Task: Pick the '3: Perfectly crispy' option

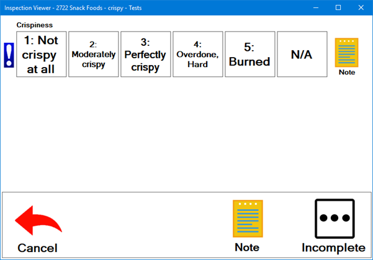Action: (145, 55)
